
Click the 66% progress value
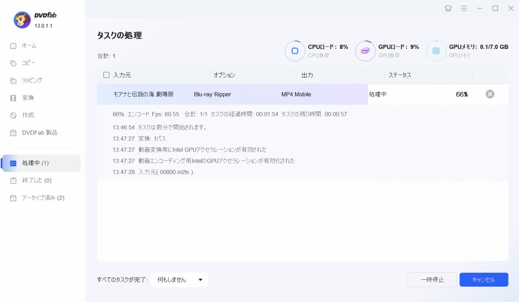click(462, 94)
